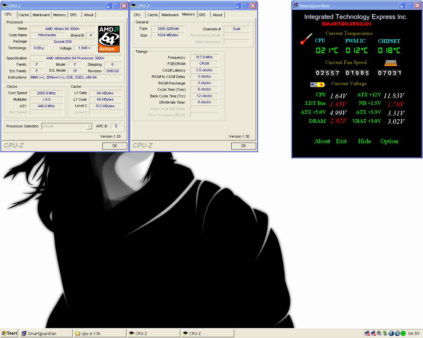Click the AMD Athlon 64 logo

(x=109, y=39)
